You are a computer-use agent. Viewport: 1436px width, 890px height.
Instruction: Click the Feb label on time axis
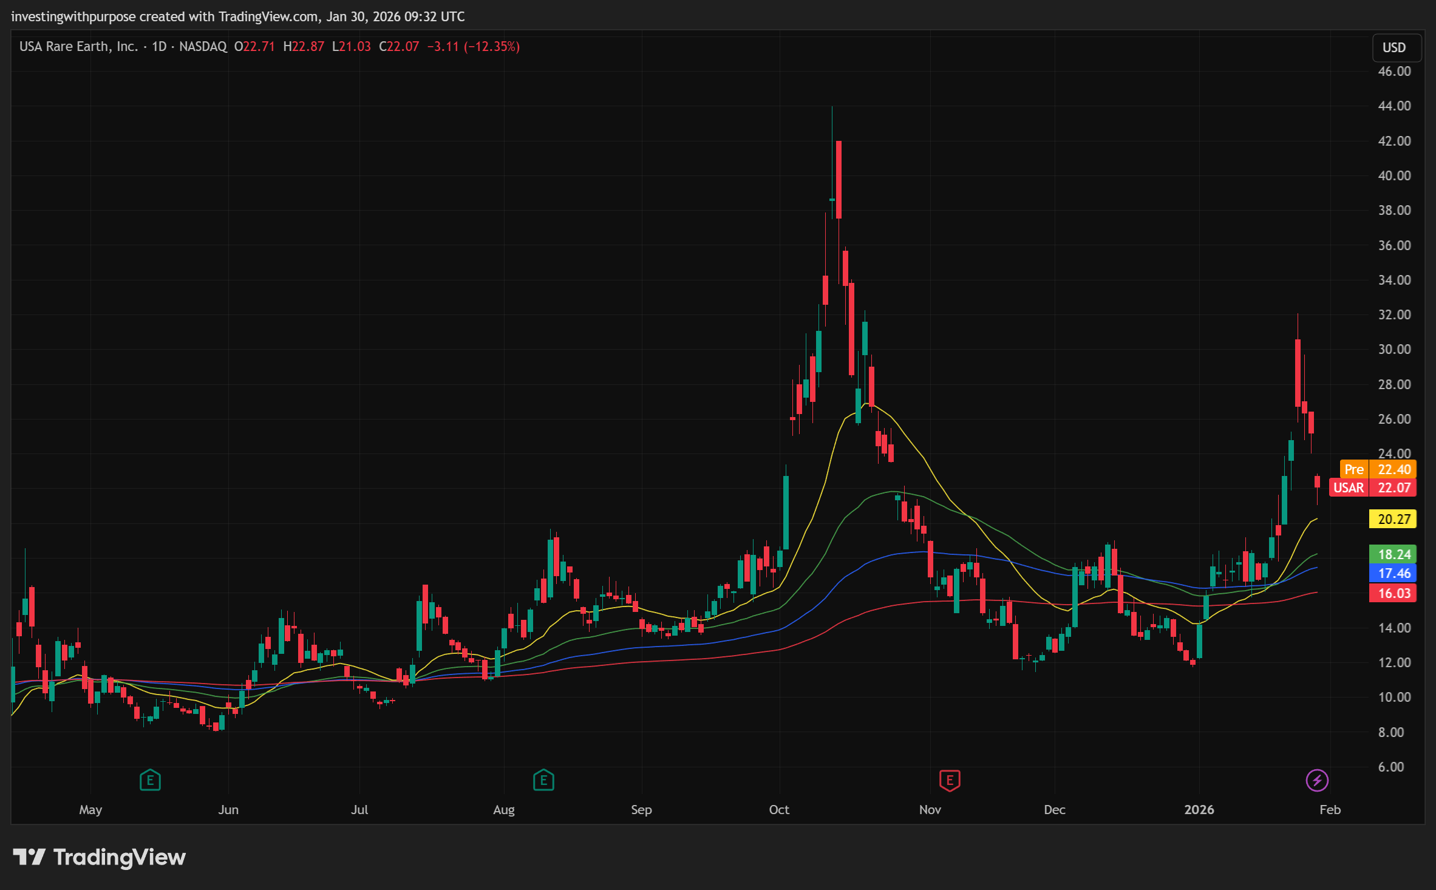coord(1330,809)
